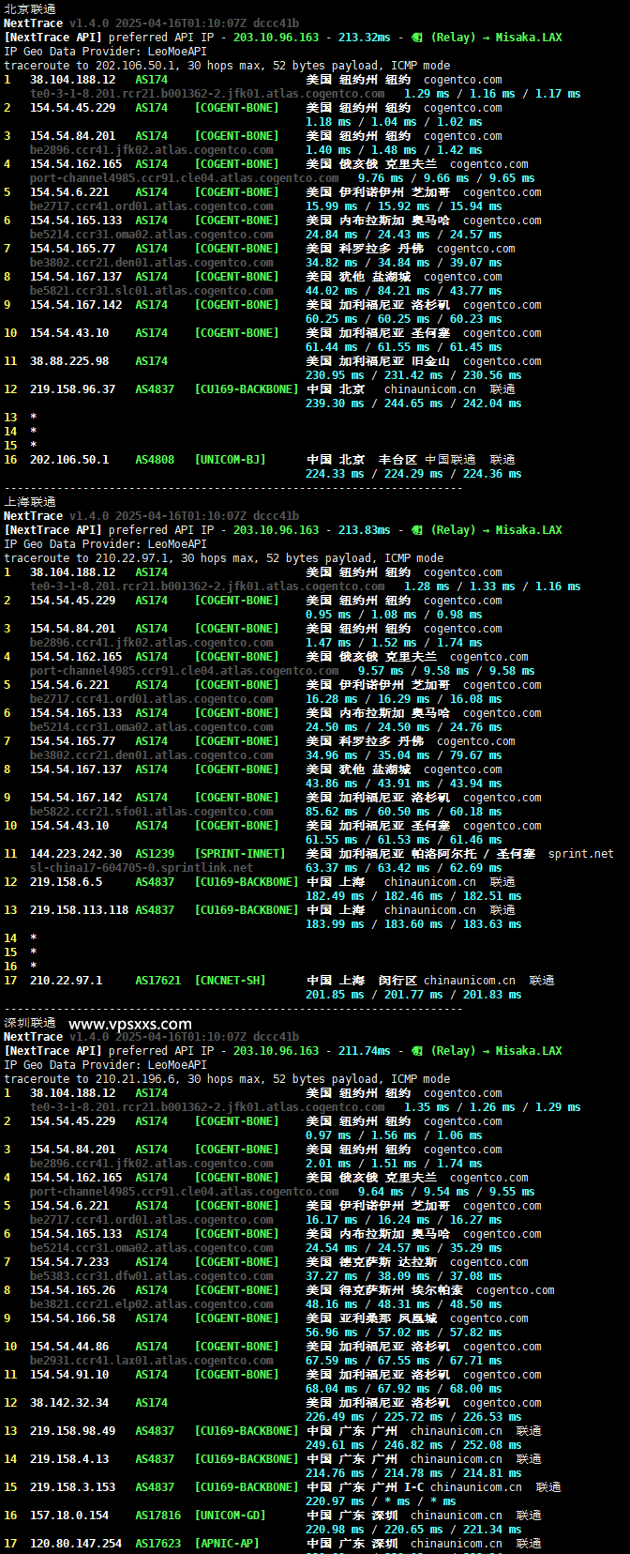Select IP address 154.54.7.233
Image resolution: width=630 pixels, height=1554 pixels.
pyautogui.click(x=69, y=1262)
